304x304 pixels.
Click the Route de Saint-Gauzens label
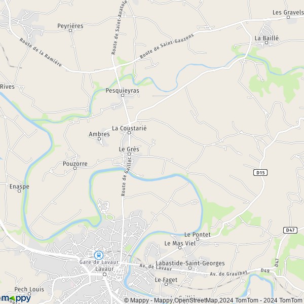[167, 46]
